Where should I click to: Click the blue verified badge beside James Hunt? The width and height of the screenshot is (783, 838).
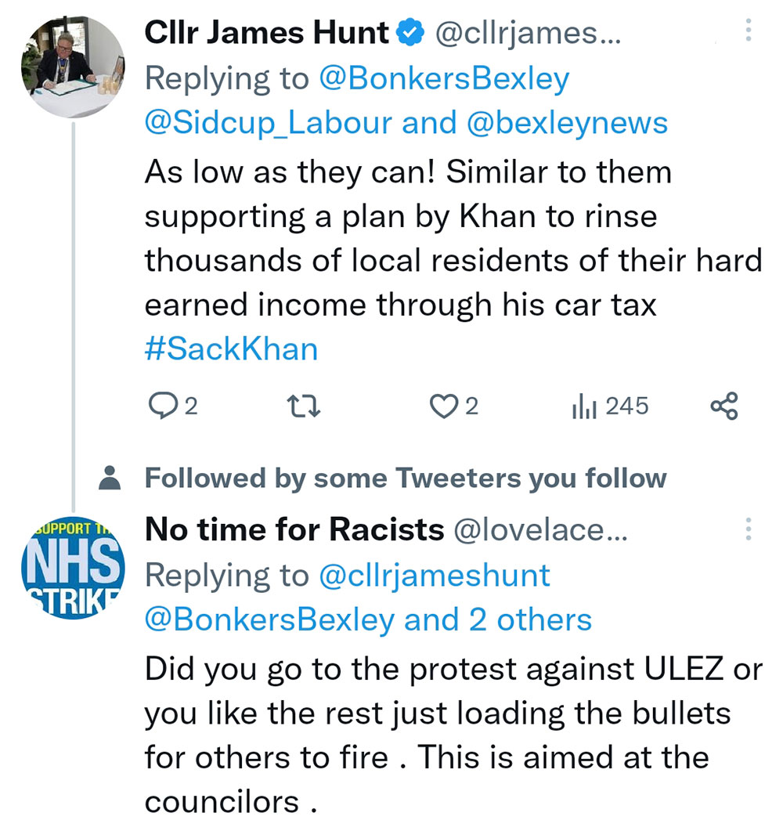(411, 33)
